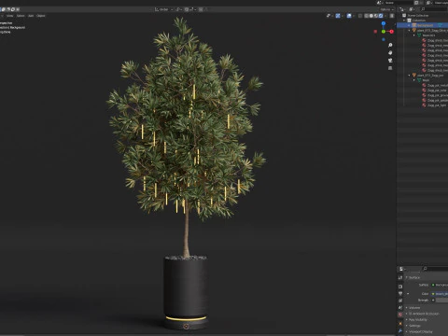Click the first shrub material icon
The width and height of the screenshot is (448, 336).
pos(424,40)
